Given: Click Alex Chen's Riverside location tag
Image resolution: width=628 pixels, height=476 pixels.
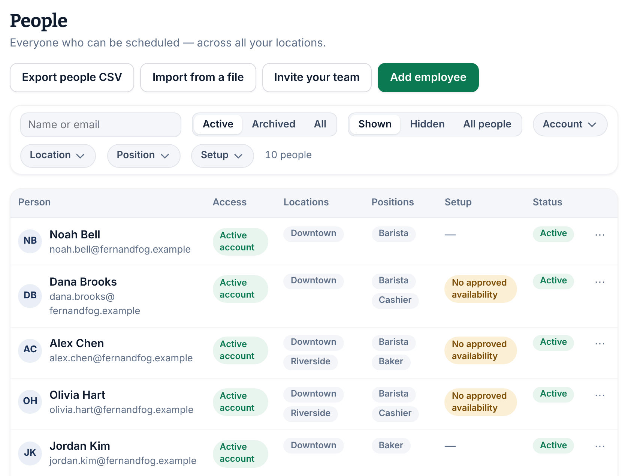Looking at the screenshot, I should coord(311,362).
